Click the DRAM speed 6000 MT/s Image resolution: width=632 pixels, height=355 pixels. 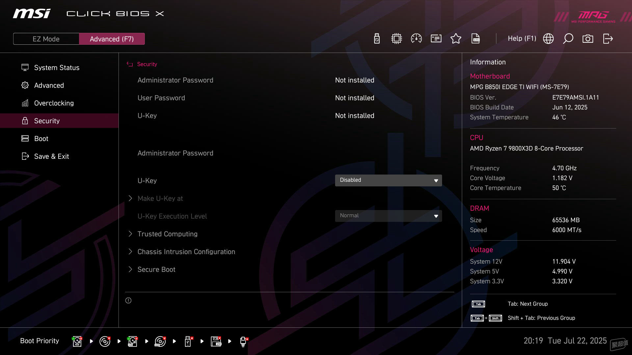(x=566, y=230)
